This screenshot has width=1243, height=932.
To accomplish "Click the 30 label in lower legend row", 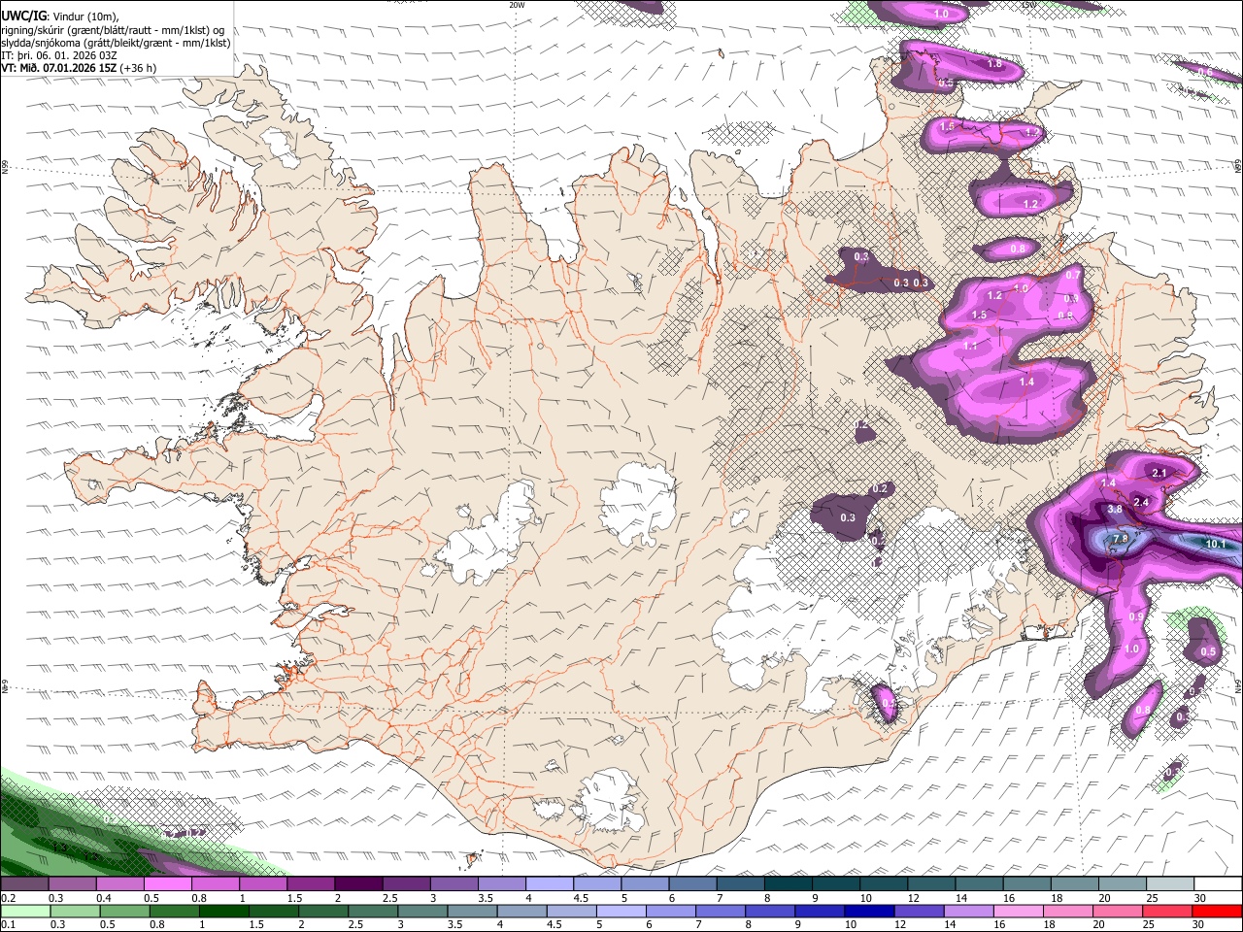I will (1199, 924).
